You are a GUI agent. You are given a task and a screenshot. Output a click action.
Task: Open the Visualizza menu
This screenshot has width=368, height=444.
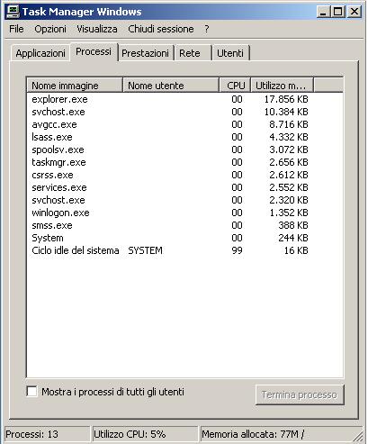(97, 29)
